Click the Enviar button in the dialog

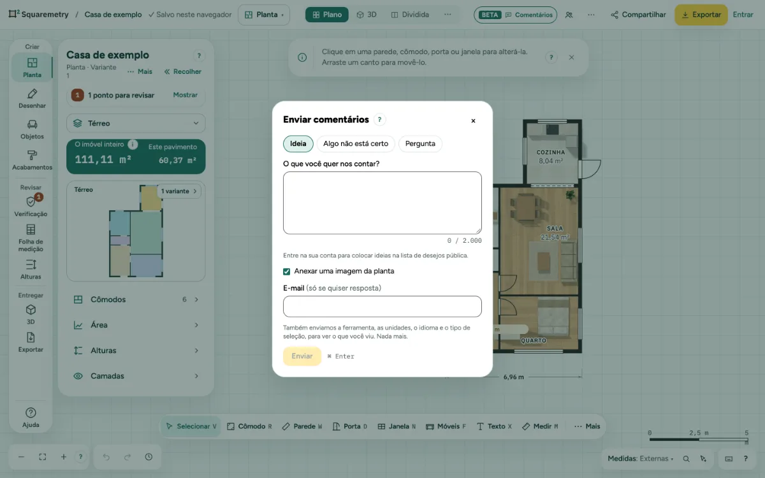point(302,356)
